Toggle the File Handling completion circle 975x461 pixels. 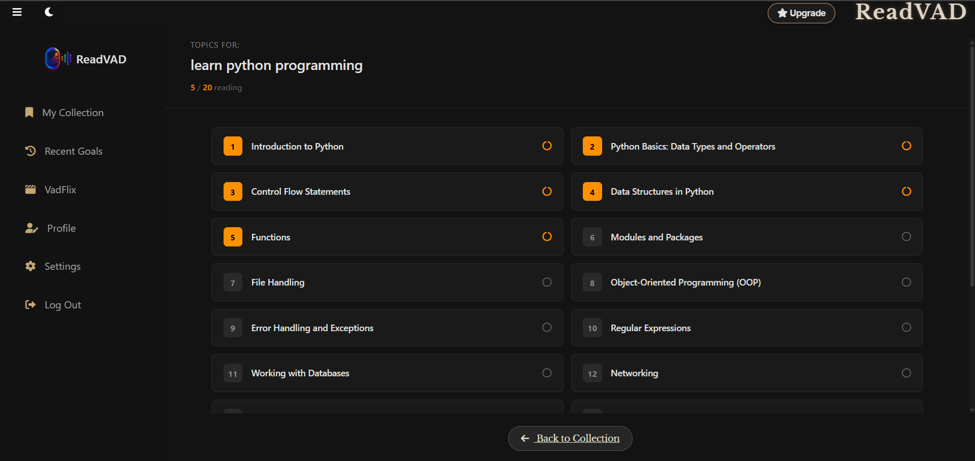pyautogui.click(x=547, y=282)
